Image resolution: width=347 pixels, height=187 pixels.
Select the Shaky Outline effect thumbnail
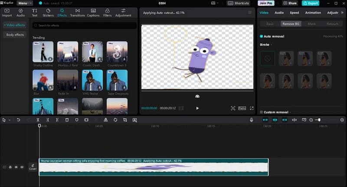43,52
